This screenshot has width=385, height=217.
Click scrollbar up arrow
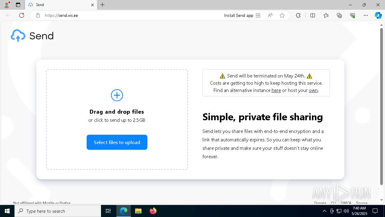382,24
